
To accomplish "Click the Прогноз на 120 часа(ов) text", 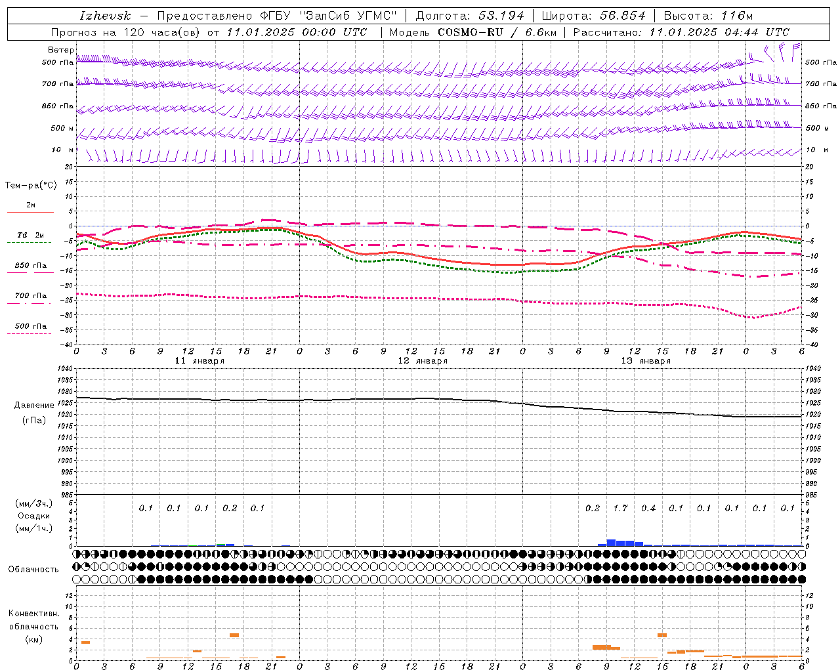I will (126, 32).
